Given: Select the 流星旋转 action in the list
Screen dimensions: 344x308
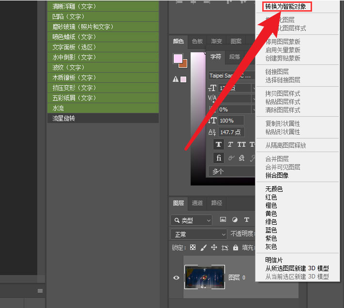Looking at the screenshot, I should point(103,118).
